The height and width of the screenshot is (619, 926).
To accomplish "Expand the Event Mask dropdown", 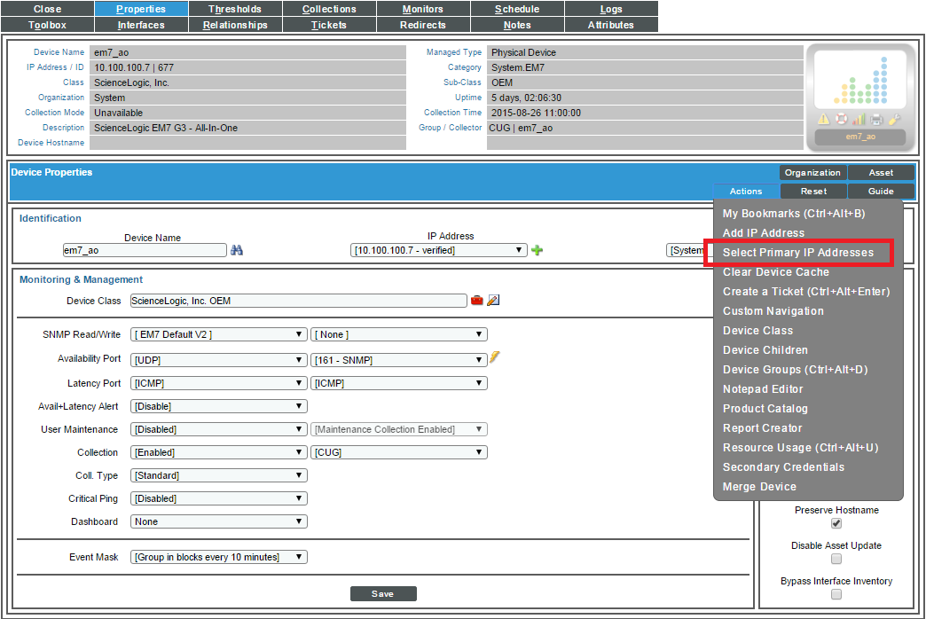I will click(x=218, y=557).
